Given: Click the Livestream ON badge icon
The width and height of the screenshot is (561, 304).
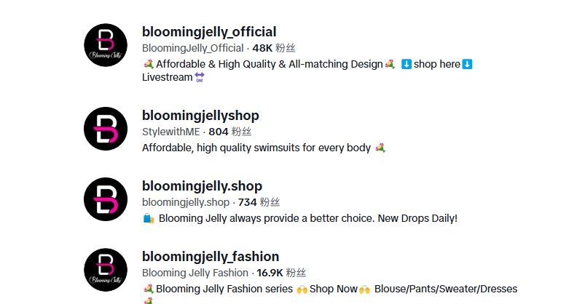Looking at the screenshot, I should (200, 78).
